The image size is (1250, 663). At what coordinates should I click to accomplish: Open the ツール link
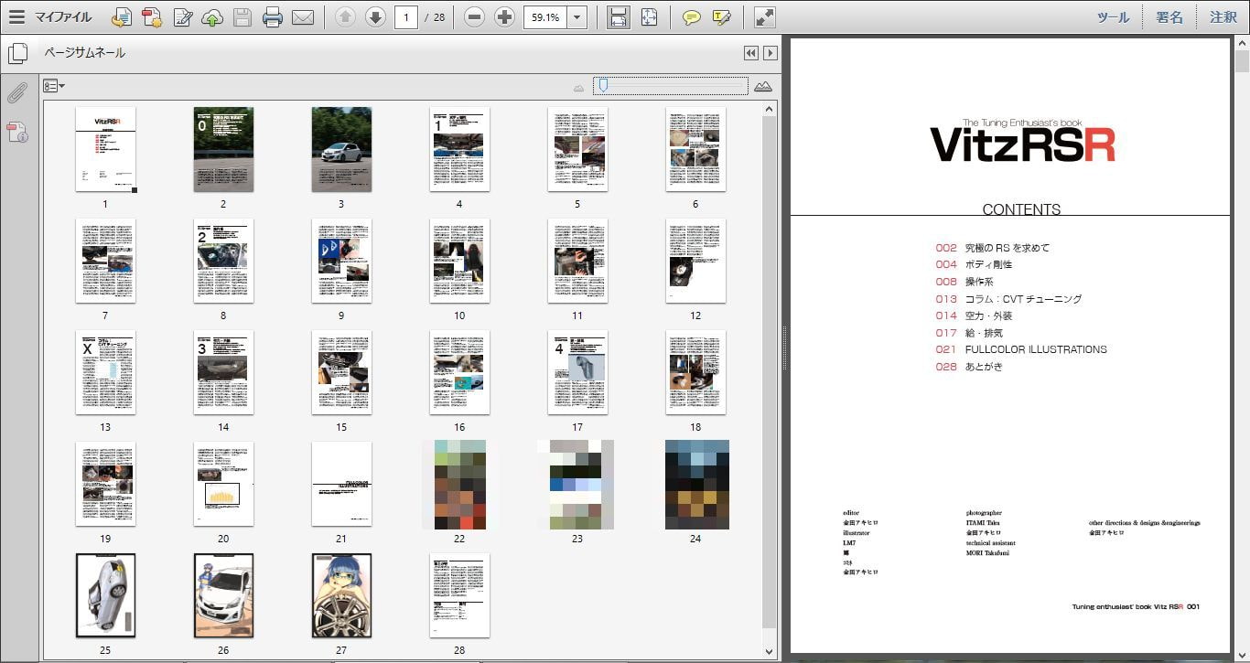[1113, 16]
